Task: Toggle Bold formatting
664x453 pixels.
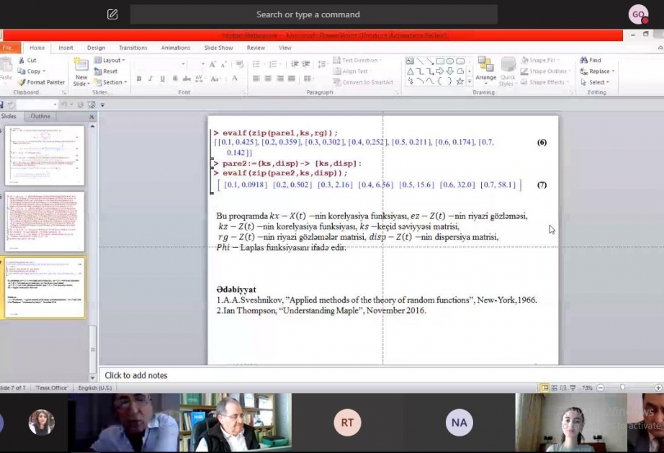Action: pos(139,78)
